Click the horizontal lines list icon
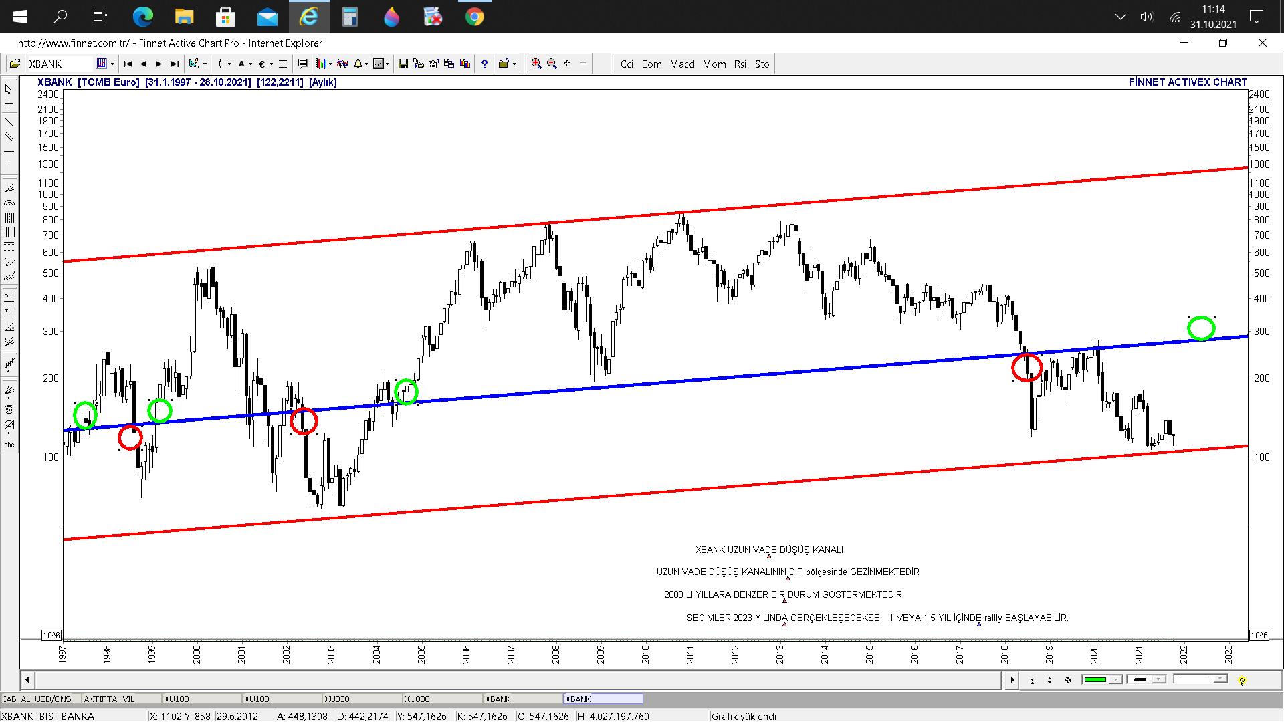 point(283,64)
